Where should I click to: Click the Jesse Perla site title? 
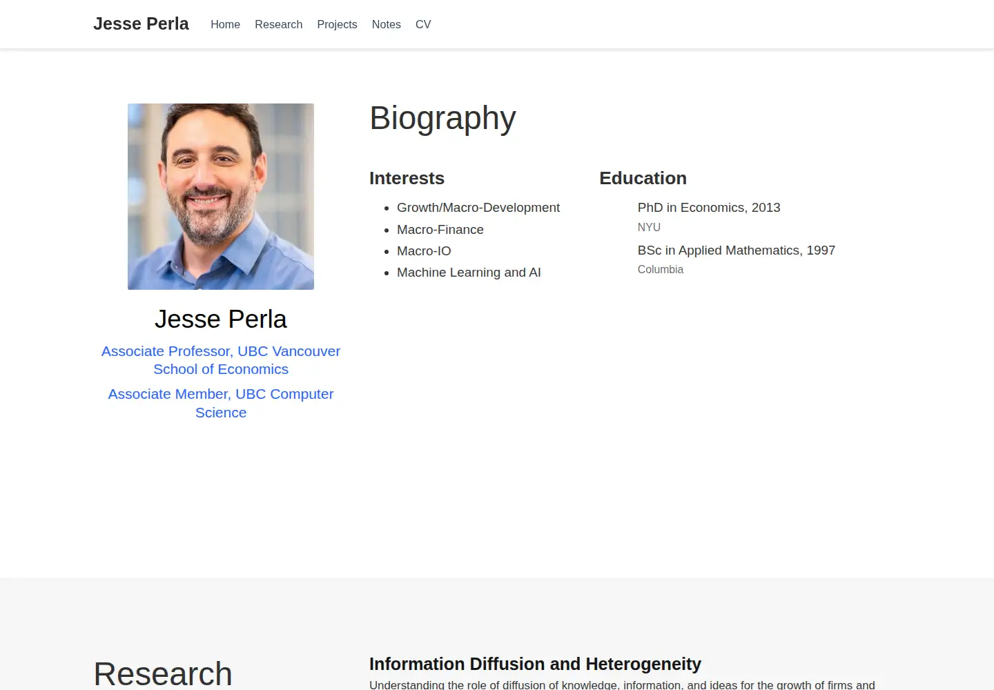click(x=141, y=24)
